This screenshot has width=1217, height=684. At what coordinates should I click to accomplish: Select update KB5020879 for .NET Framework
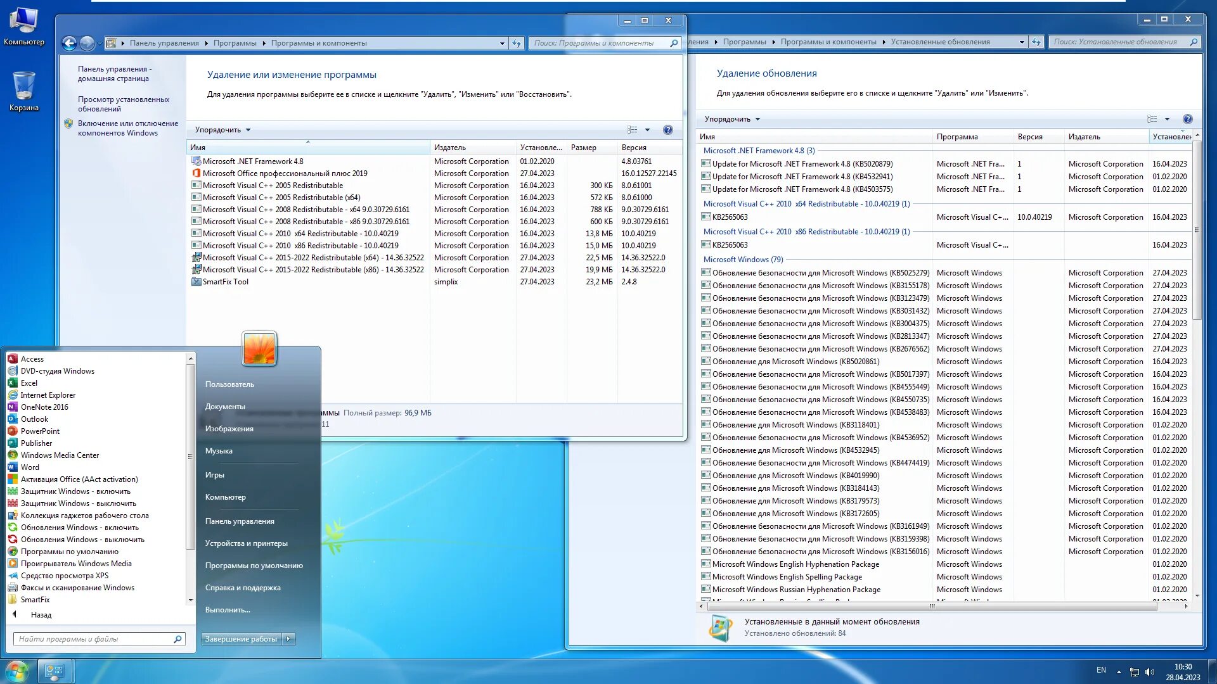click(x=944, y=164)
